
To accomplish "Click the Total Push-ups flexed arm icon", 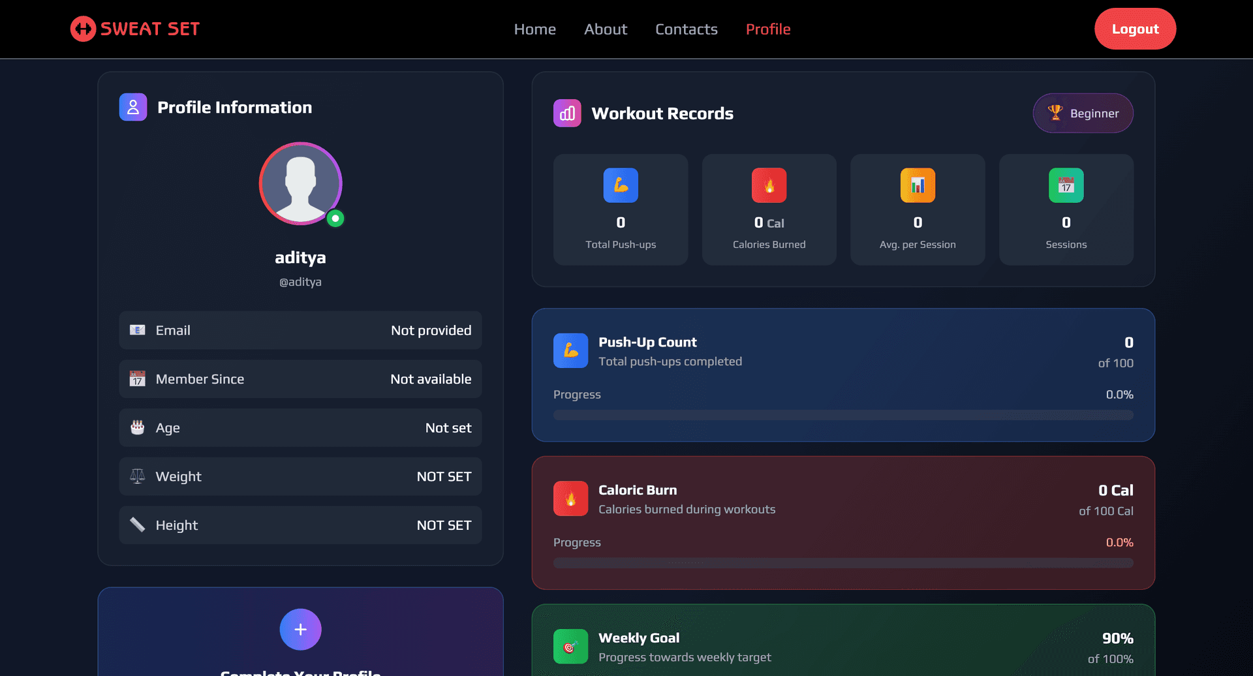I will point(621,185).
